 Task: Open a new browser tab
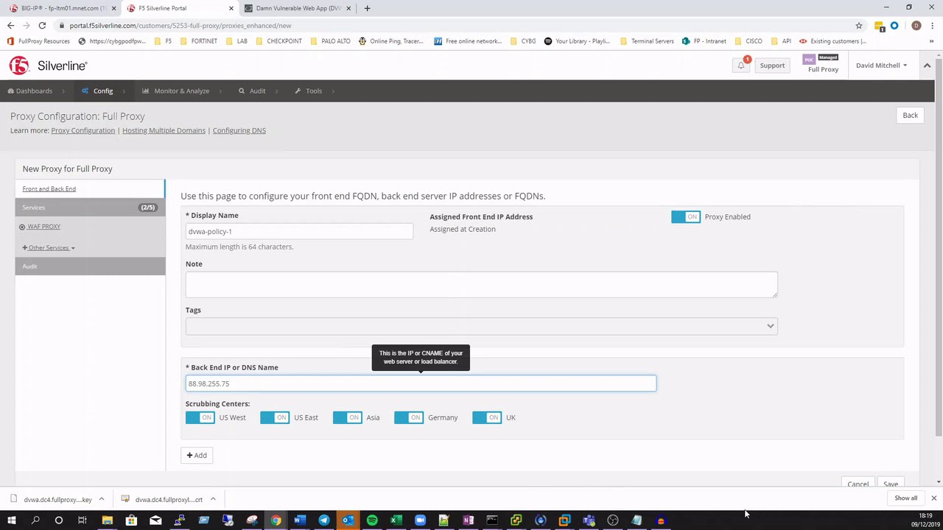pos(367,8)
